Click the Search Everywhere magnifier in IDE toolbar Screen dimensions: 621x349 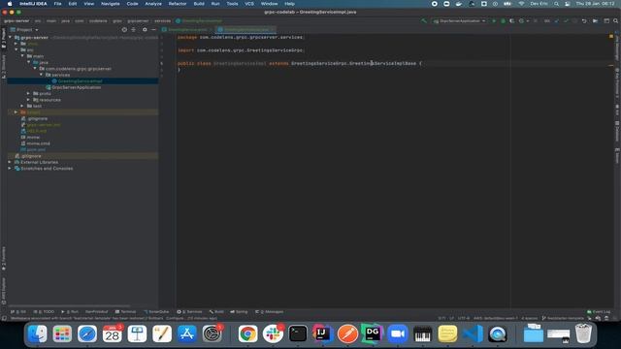coord(615,20)
